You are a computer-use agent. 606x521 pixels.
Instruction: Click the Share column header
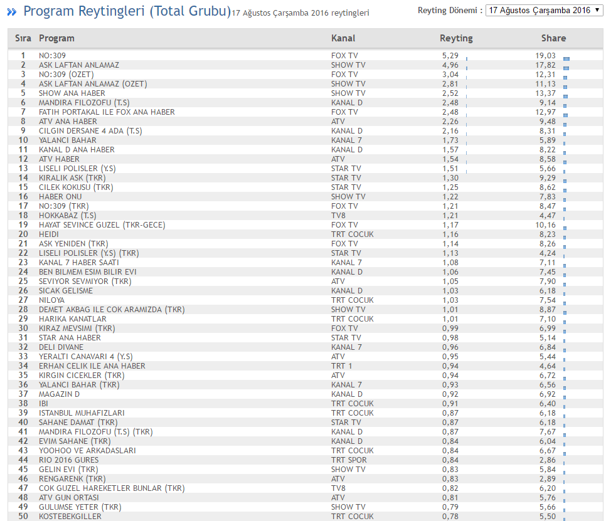(x=553, y=38)
